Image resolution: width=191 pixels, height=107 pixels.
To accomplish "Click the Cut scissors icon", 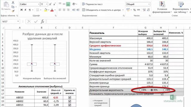I will [13, 3].
